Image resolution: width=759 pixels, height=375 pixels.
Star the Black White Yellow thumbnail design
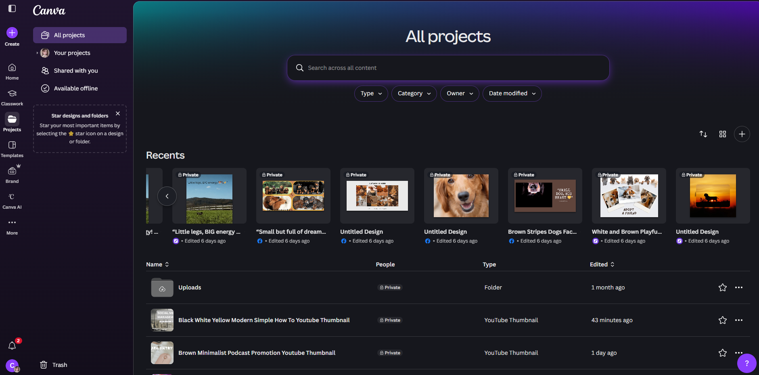tap(723, 320)
